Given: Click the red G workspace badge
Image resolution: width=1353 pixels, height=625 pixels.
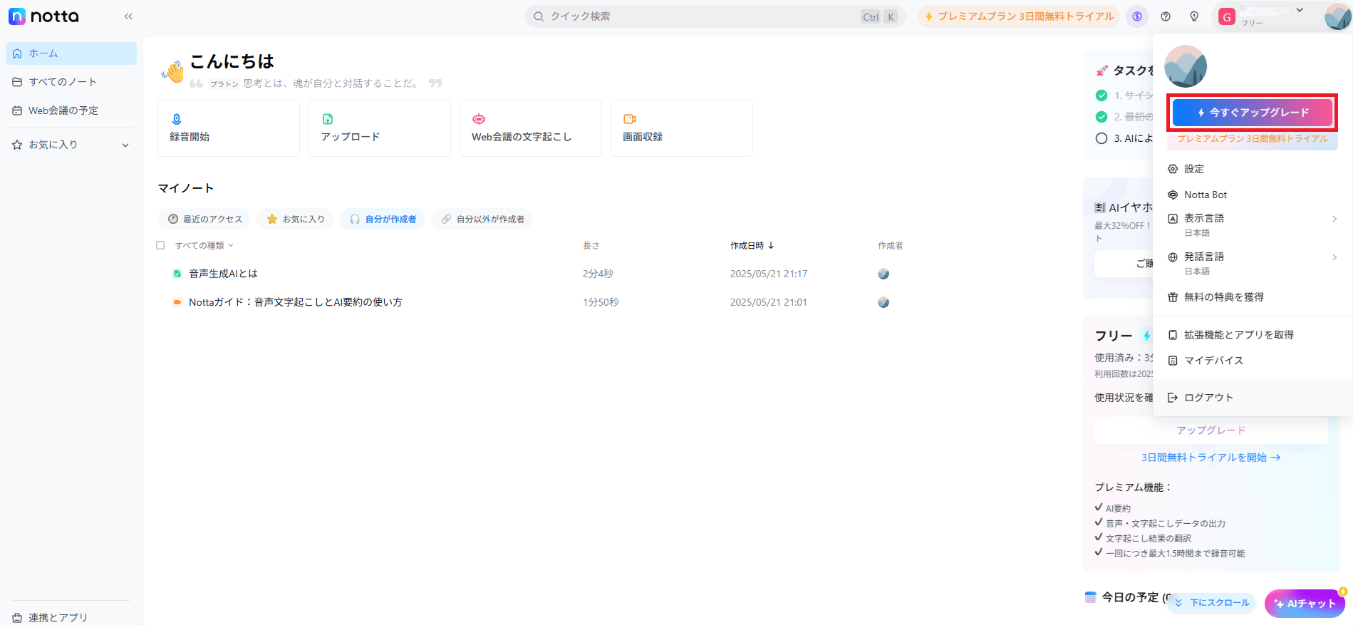Looking at the screenshot, I should [x=1226, y=16].
